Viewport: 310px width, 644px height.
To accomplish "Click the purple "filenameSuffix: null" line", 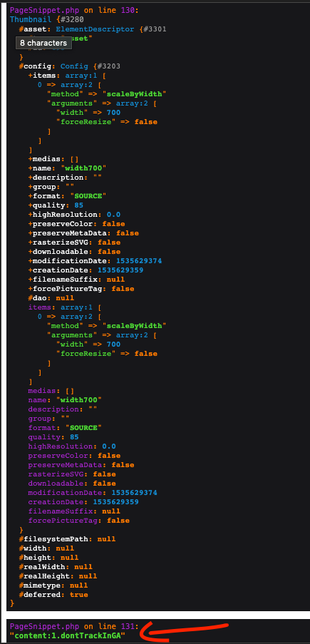I will pos(74,511).
